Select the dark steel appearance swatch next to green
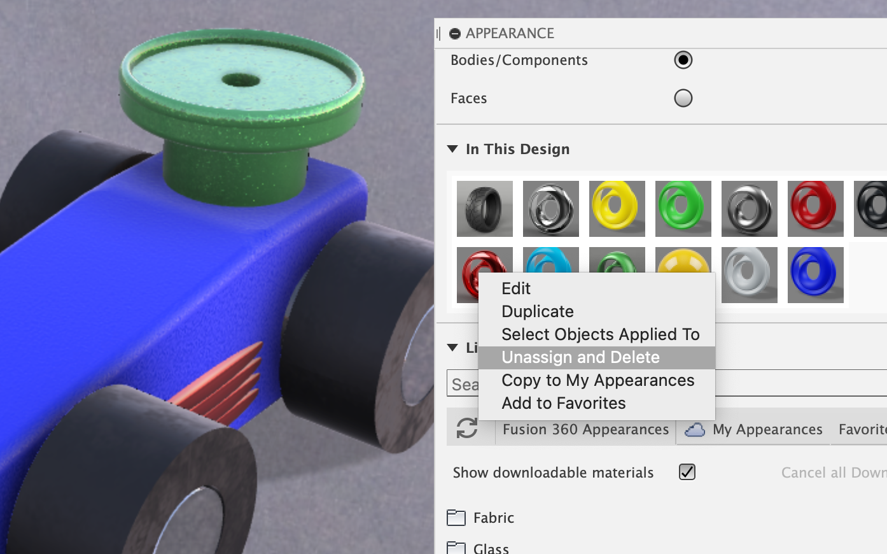Screen dimensions: 887x554 click(x=750, y=209)
